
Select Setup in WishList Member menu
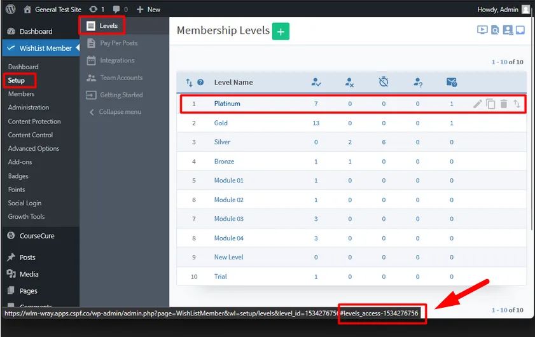[17, 81]
